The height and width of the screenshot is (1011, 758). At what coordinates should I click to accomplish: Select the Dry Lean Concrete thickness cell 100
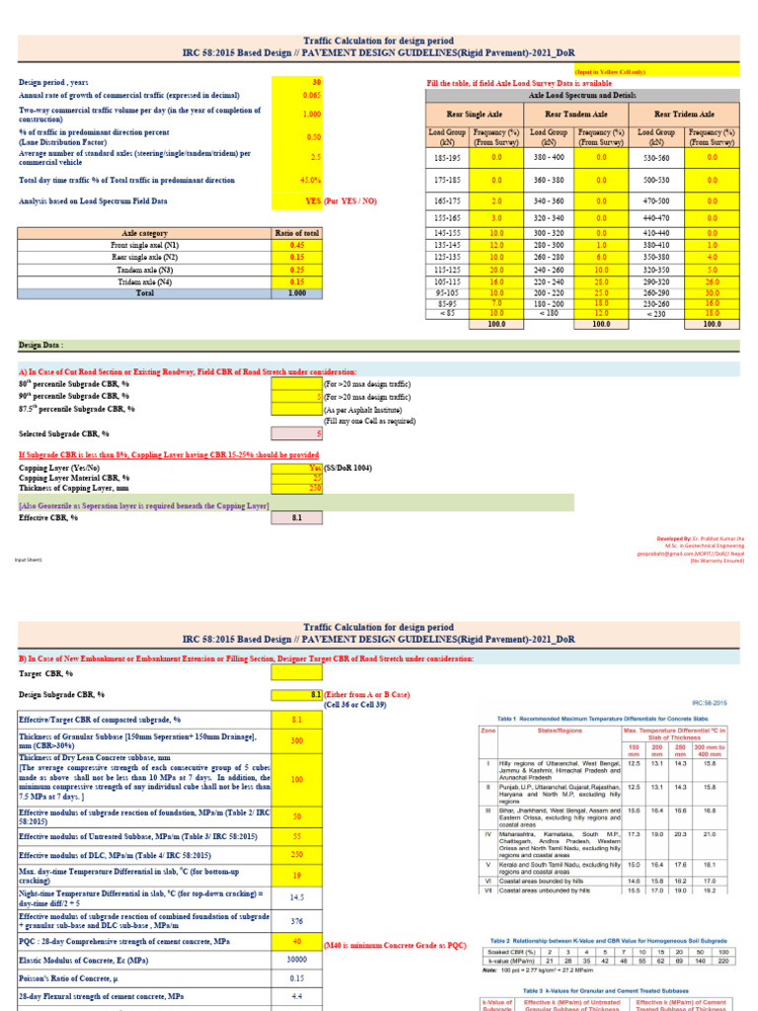(x=296, y=780)
